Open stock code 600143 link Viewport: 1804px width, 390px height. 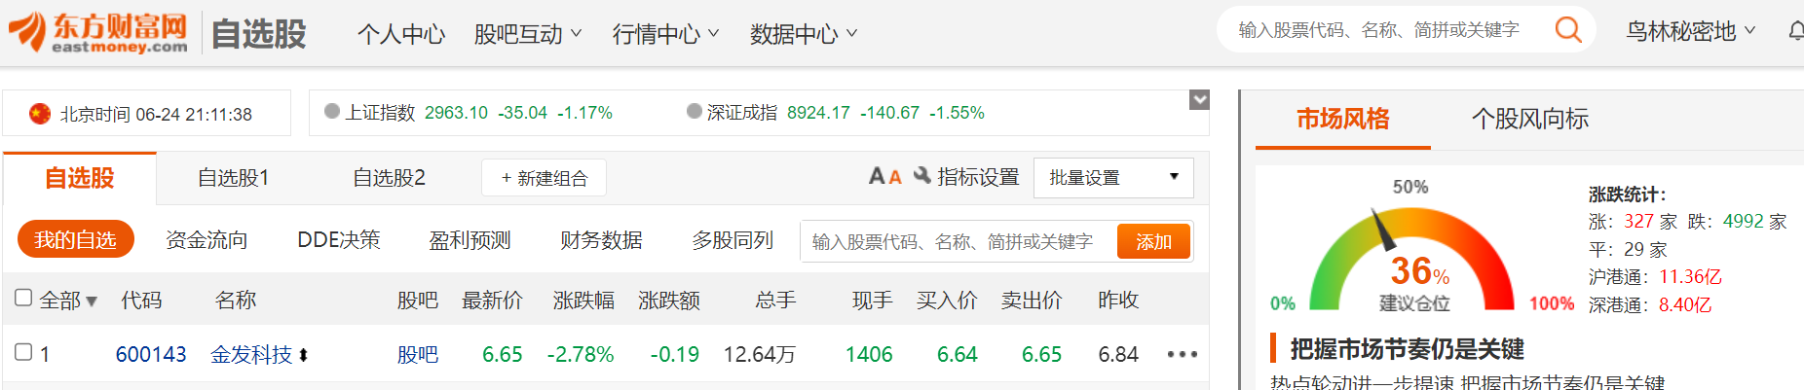151,354
